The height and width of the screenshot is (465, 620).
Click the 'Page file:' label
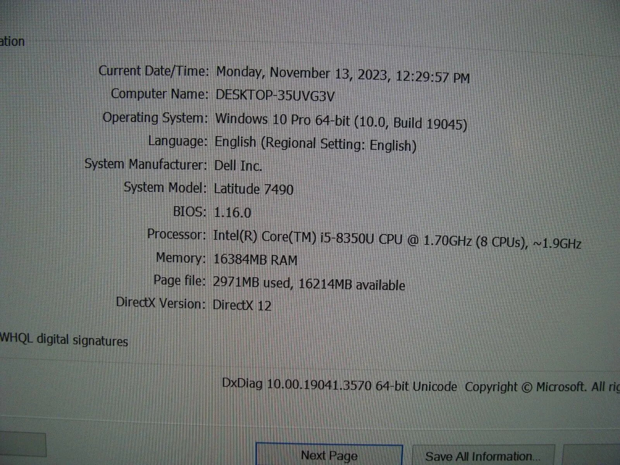[179, 280]
